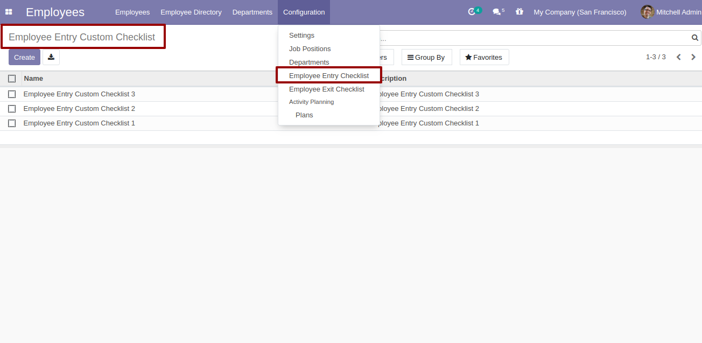Choose Job Positions from Configuration menu

click(x=310, y=49)
